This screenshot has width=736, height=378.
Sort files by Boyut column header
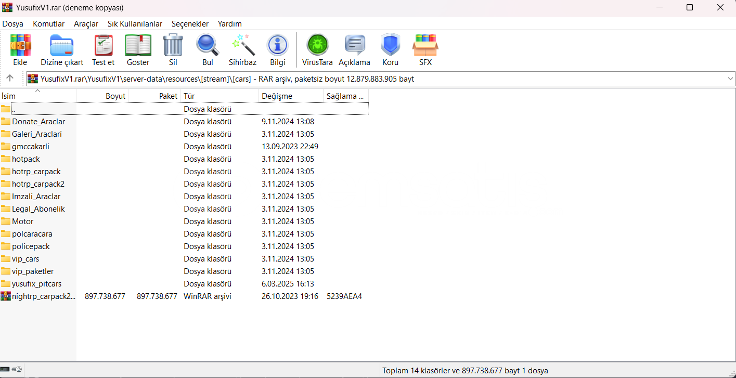(x=103, y=96)
